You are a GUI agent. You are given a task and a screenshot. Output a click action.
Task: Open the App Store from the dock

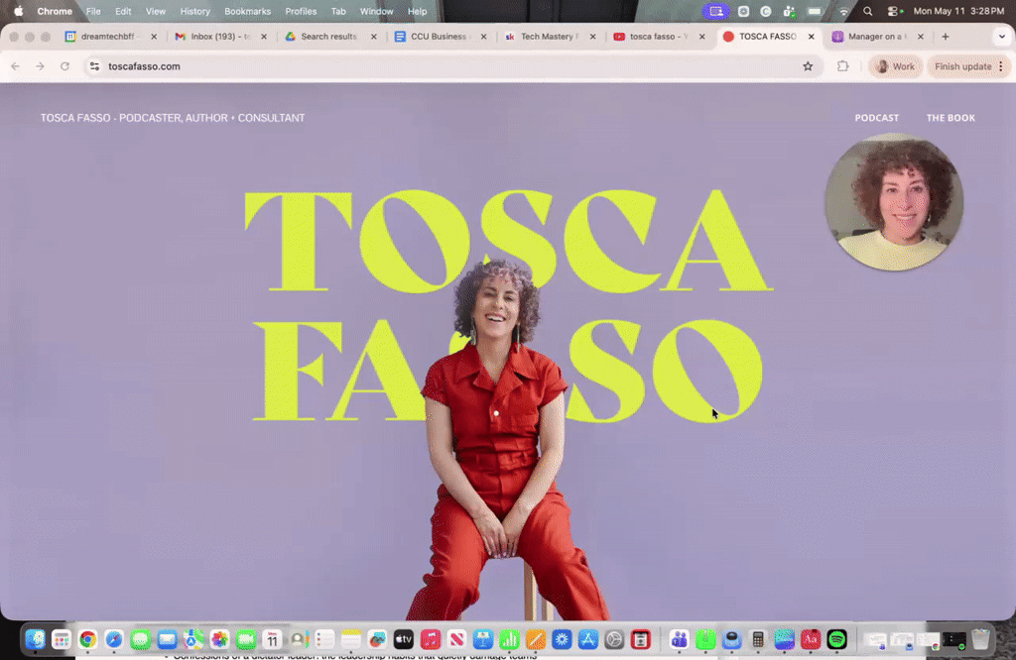[587, 640]
